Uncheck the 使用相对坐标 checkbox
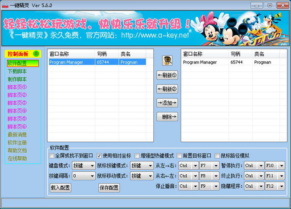Viewport: 291px width, 209px height. click(100, 155)
